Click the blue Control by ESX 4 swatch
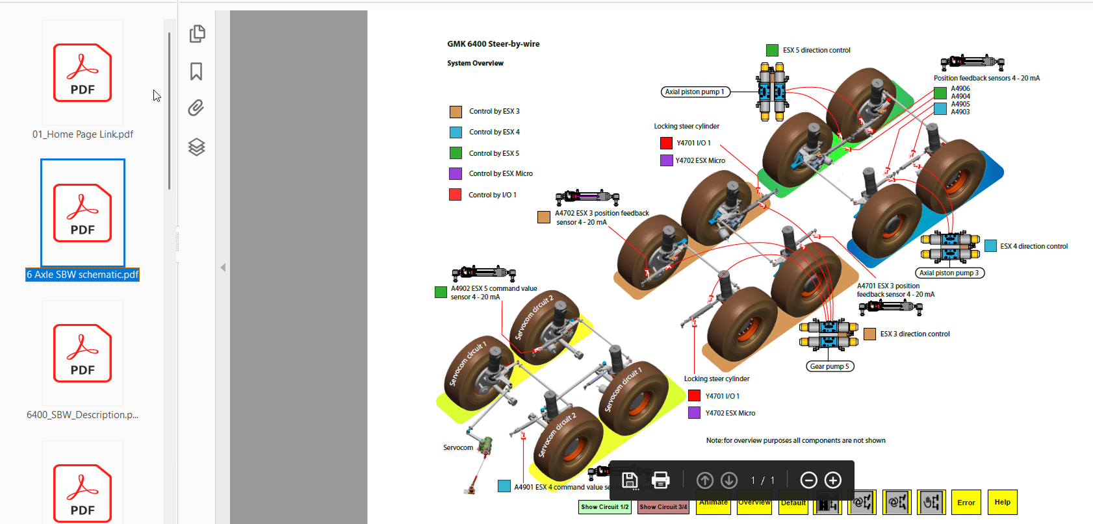The width and height of the screenshot is (1093, 524). [456, 132]
